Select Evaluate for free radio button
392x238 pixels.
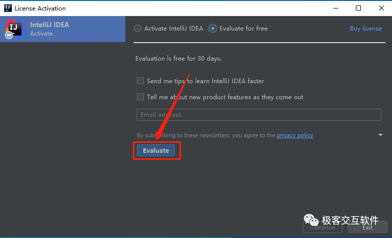(213, 29)
